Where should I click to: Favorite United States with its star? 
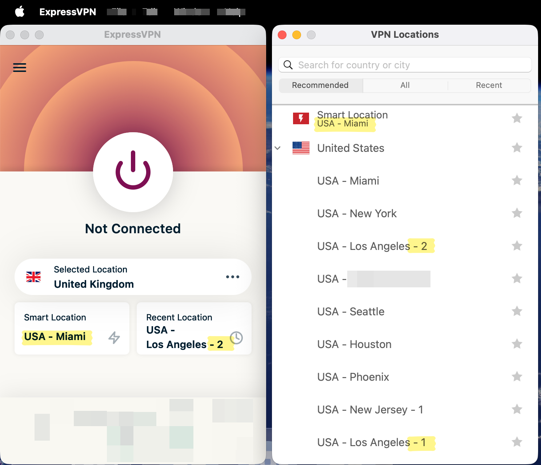coord(517,148)
